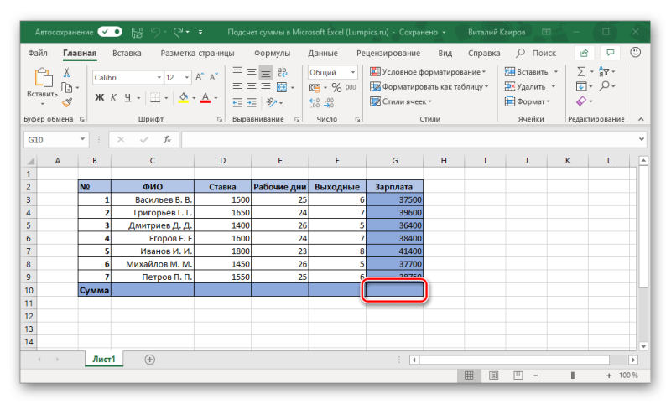Switch to the Данные tab

click(323, 53)
